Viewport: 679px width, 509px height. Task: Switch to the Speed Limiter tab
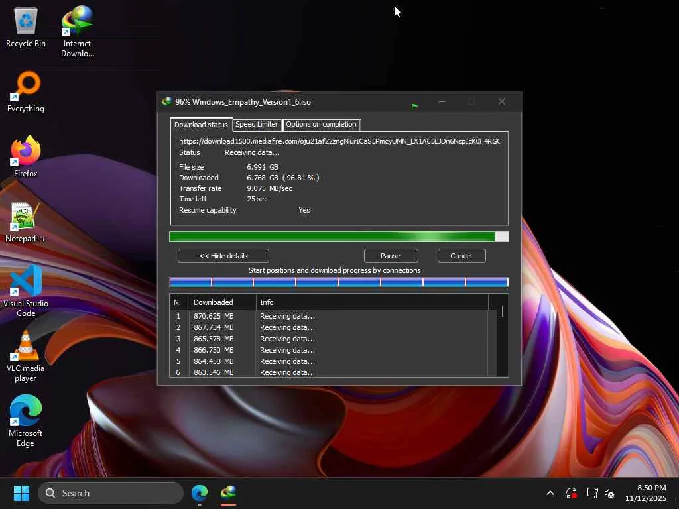tap(257, 125)
